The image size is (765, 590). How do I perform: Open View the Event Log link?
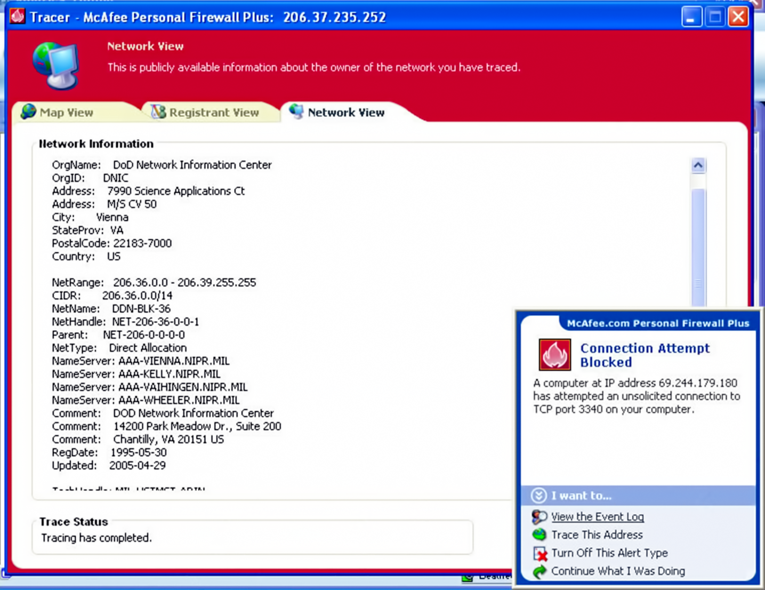(597, 516)
